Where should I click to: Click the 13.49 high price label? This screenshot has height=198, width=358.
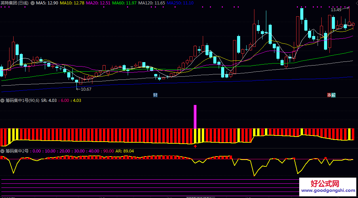(x=336, y=10)
